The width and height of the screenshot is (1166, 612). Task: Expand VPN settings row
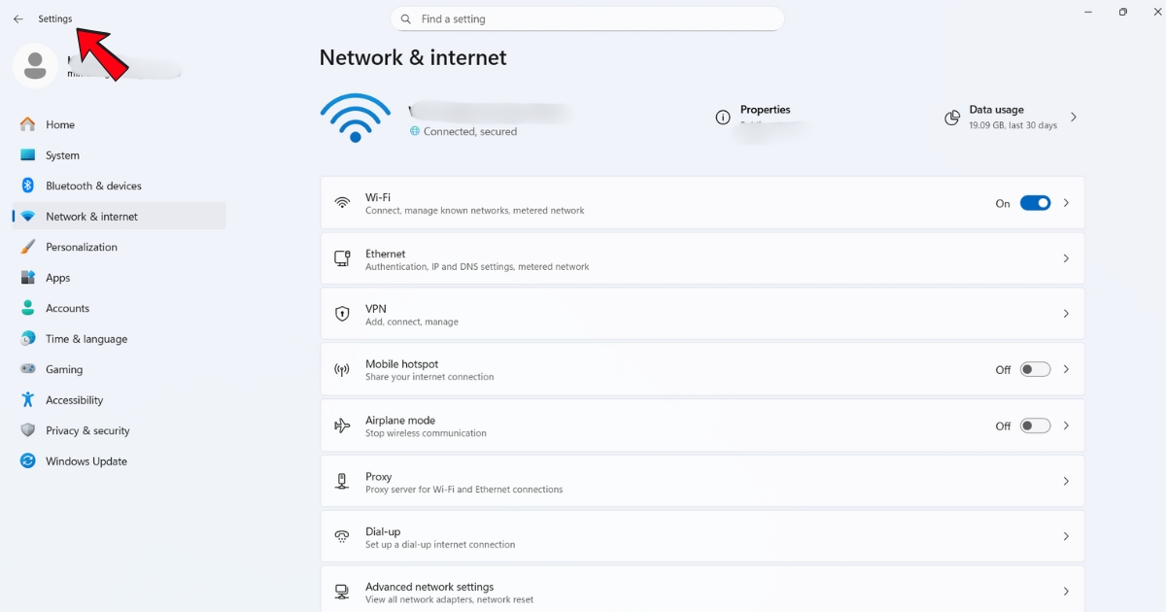pos(1066,314)
